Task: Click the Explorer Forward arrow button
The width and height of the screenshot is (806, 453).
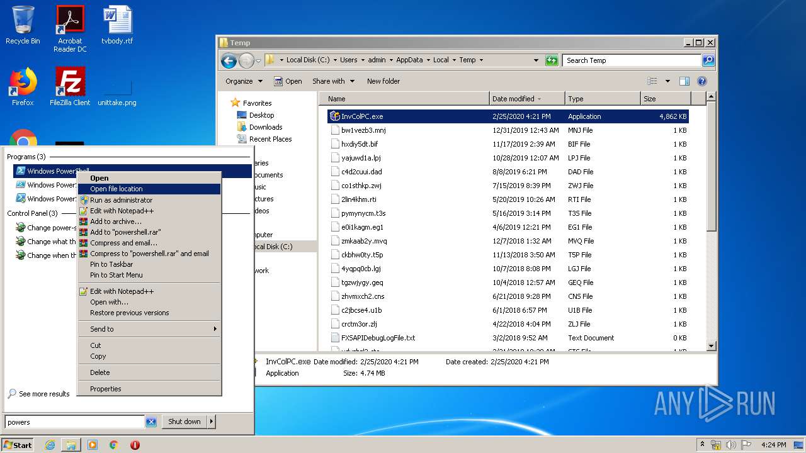Action: pos(246,60)
